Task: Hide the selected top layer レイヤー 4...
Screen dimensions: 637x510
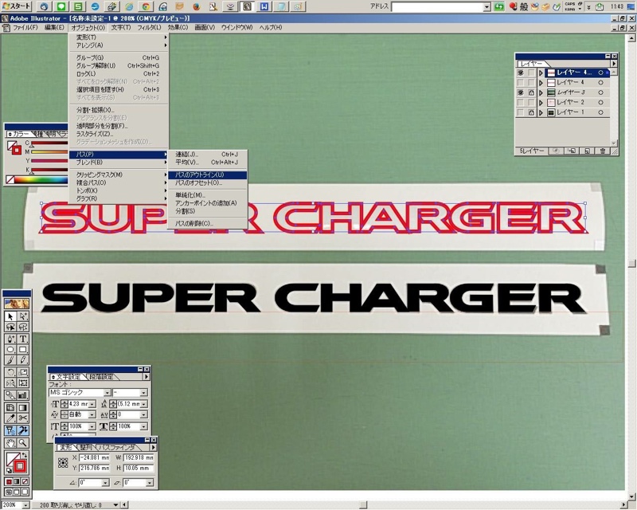Action: (x=521, y=73)
